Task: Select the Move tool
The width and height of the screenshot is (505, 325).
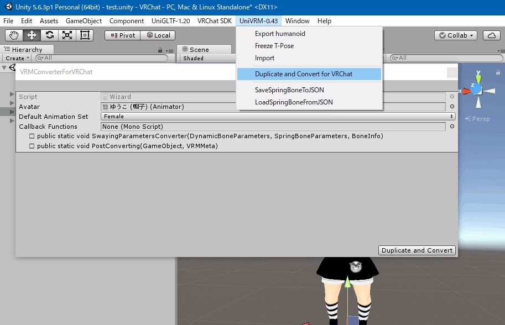Action: 32,35
